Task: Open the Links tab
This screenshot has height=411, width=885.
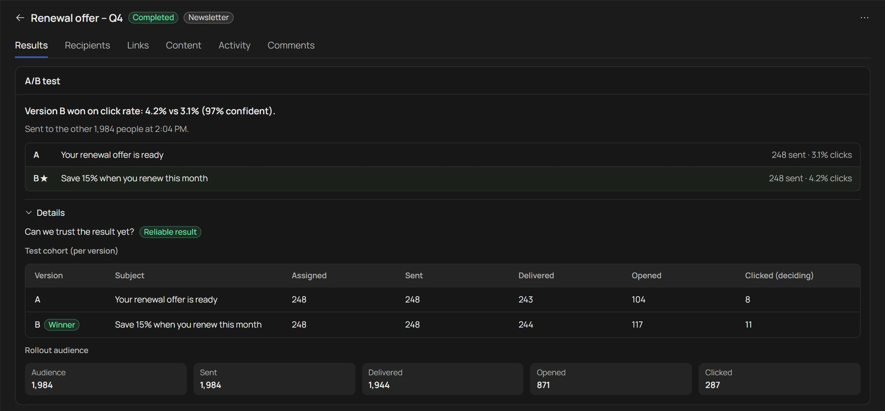Action: (x=138, y=45)
